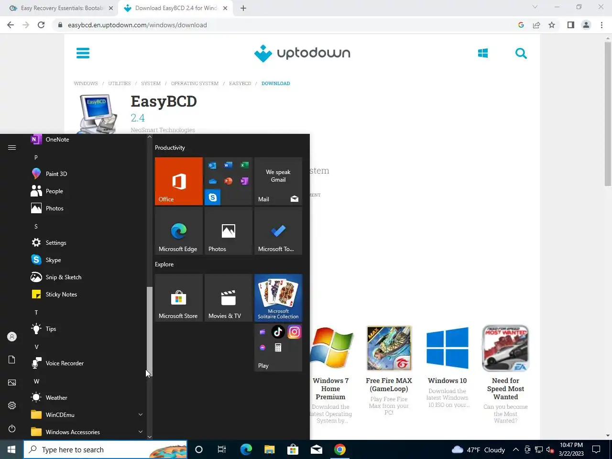
Task: Click the OPERATING SYSTEM breadcrumb
Action: pos(195,83)
